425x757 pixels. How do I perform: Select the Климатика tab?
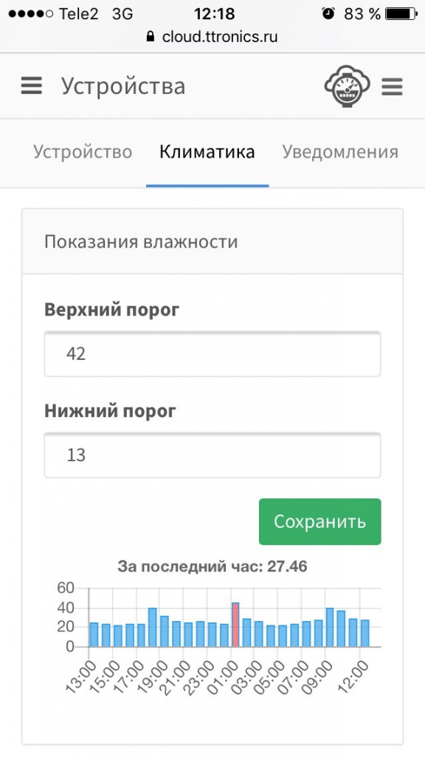(x=207, y=152)
